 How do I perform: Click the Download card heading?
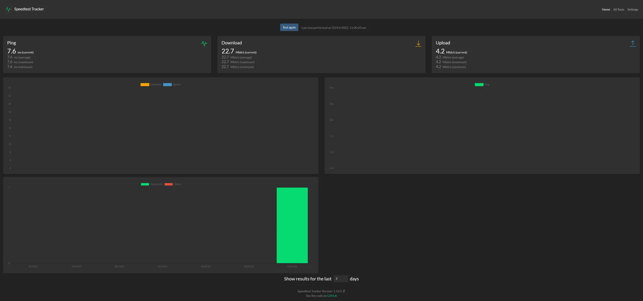231,43
